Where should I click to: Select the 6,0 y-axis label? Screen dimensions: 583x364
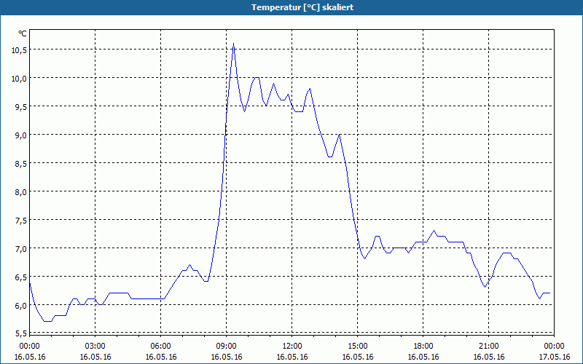21,305
